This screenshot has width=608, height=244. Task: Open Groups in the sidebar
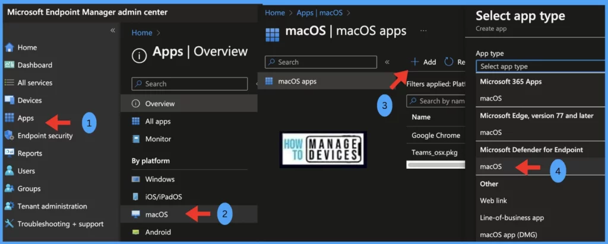(x=29, y=189)
